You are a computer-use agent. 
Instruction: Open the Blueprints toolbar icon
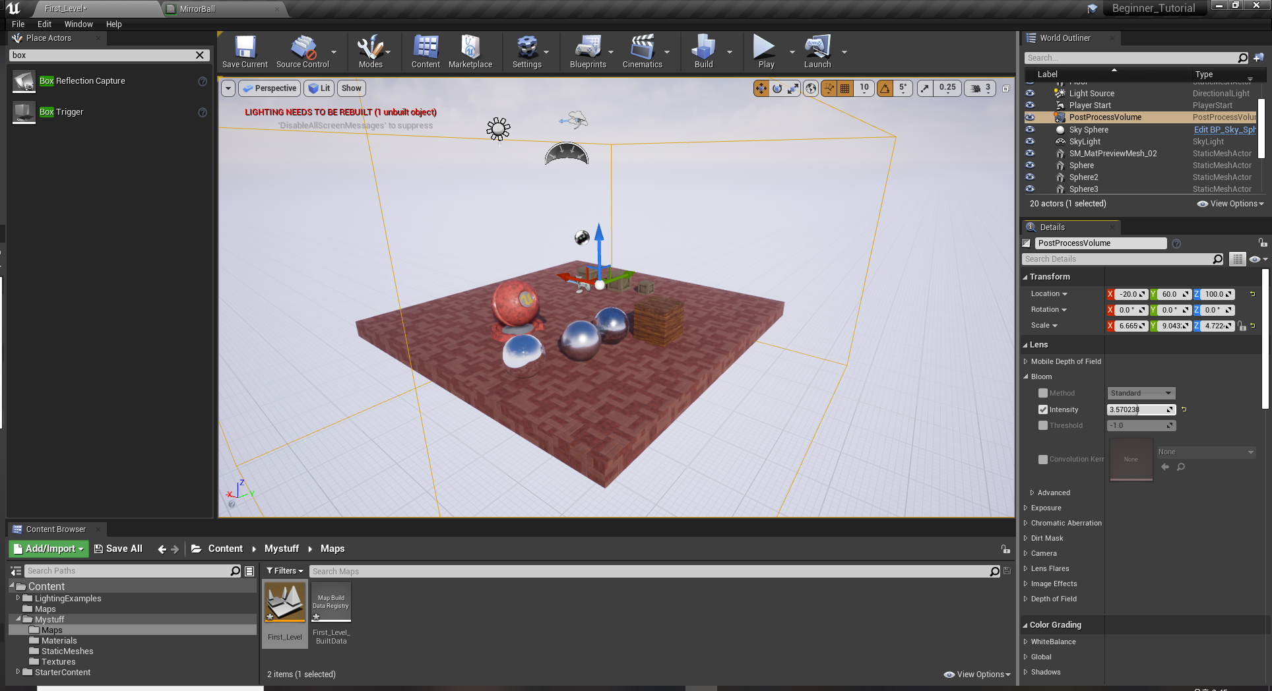[x=588, y=51]
